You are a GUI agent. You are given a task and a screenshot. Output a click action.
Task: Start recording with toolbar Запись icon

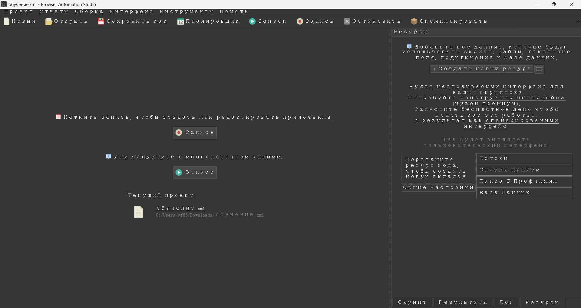[300, 22]
